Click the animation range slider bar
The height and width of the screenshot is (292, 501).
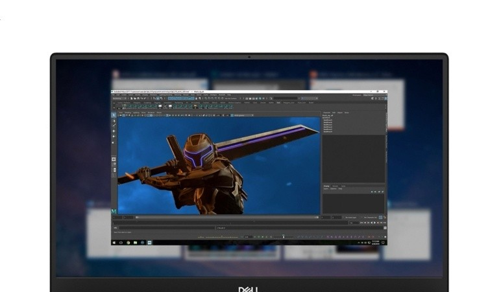[x=227, y=218]
